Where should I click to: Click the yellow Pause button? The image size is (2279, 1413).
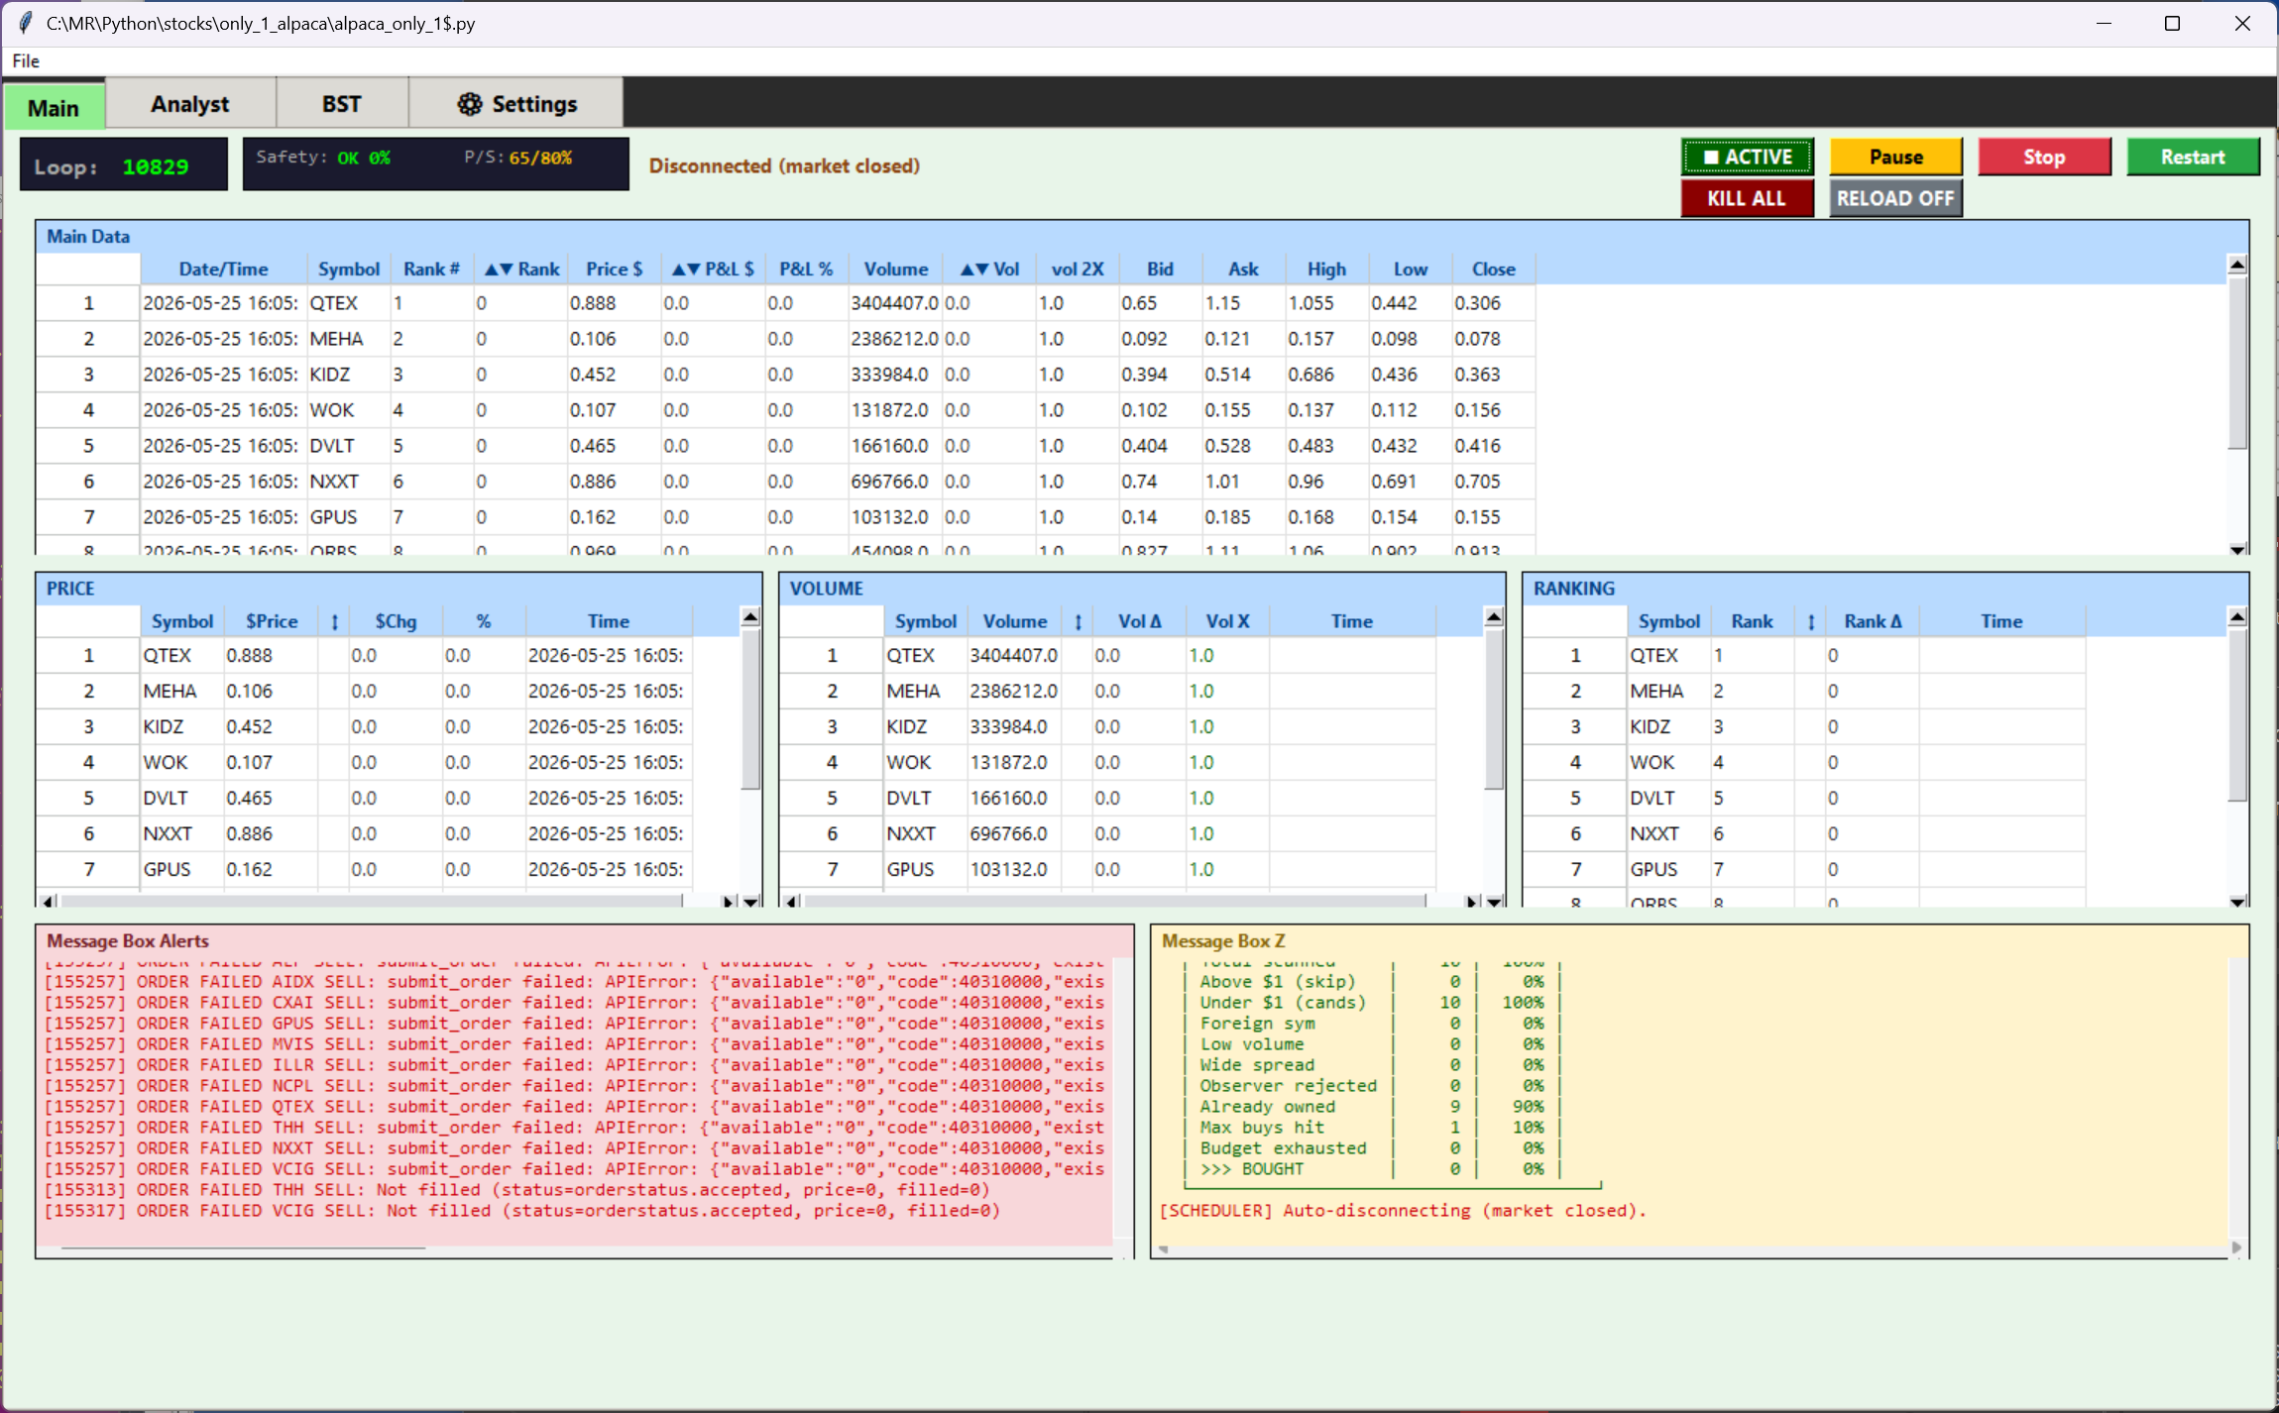click(x=1895, y=157)
